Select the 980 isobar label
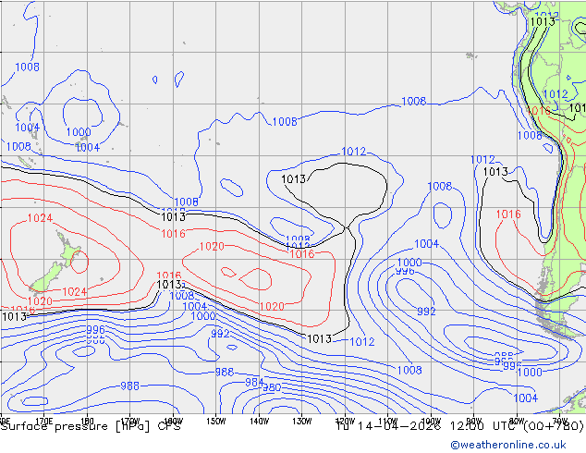Screen dimensions: 586x453 click(x=272, y=387)
